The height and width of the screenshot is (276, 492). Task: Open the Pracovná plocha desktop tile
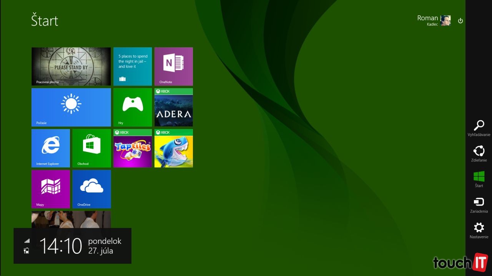pos(71,66)
